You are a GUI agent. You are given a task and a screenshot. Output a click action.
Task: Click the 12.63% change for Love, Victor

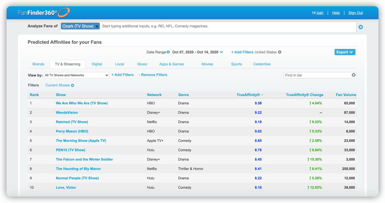click(314, 187)
